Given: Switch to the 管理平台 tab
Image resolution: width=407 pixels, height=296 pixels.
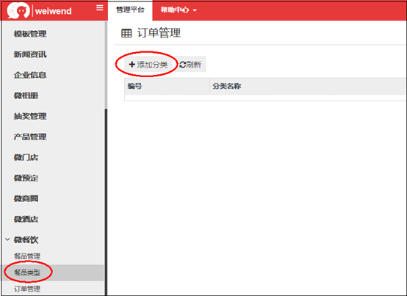Looking at the screenshot, I should (x=130, y=10).
